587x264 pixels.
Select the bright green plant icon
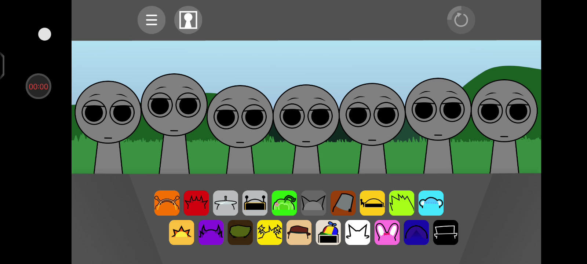tap(284, 203)
